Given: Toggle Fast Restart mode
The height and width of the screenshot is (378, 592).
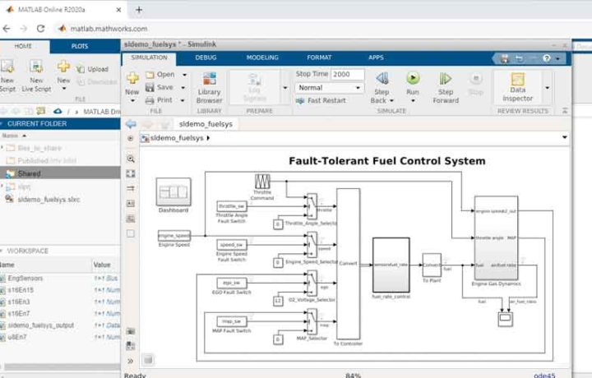Looking at the screenshot, I should point(321,100).
